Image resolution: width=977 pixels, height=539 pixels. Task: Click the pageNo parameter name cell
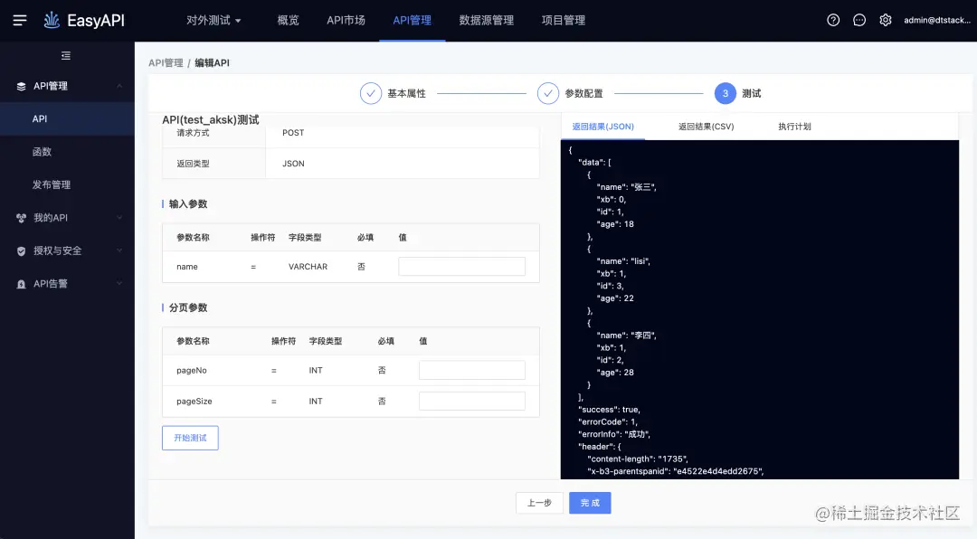pyautogui.click(x=191, y=370)
